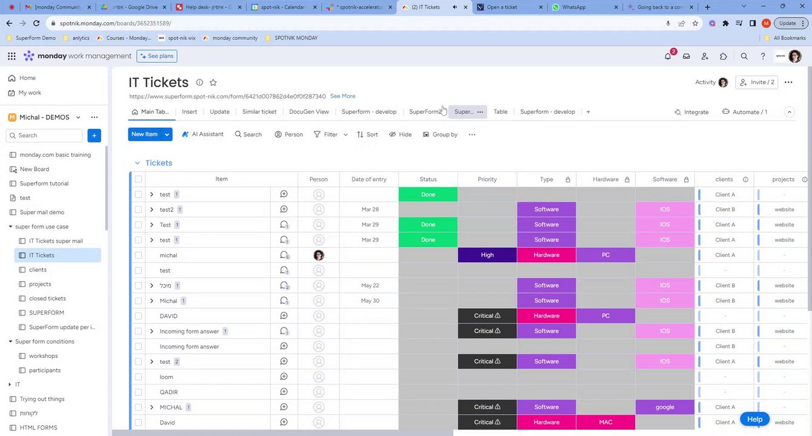This screenshot has height=436, width=812.
Task: Click the green Done status for test row
Action: click(428, 194)
